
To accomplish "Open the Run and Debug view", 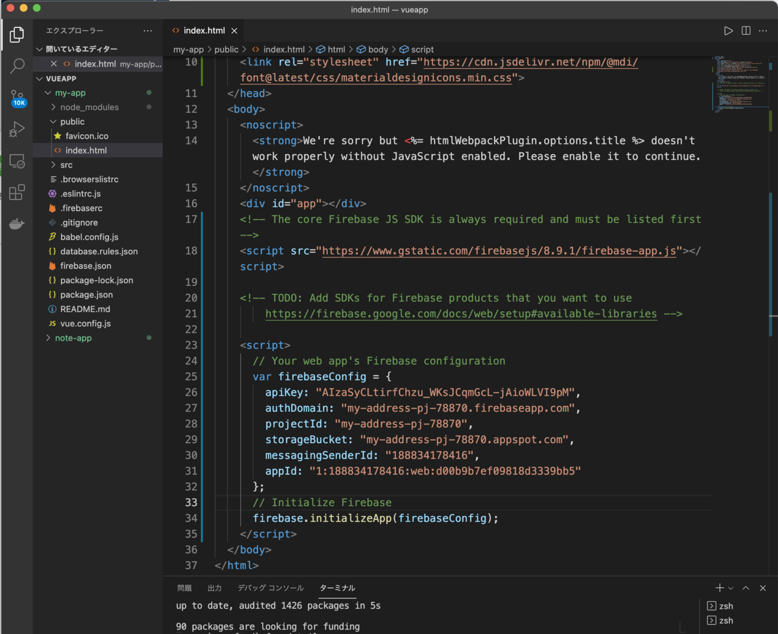I will 17,130.
